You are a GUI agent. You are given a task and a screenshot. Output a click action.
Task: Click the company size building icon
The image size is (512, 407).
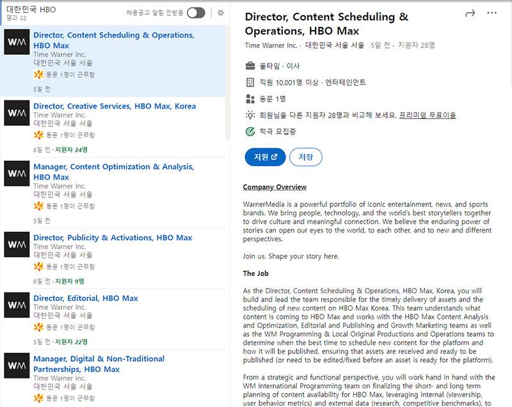pyautogui.click(x=250, y=82)
